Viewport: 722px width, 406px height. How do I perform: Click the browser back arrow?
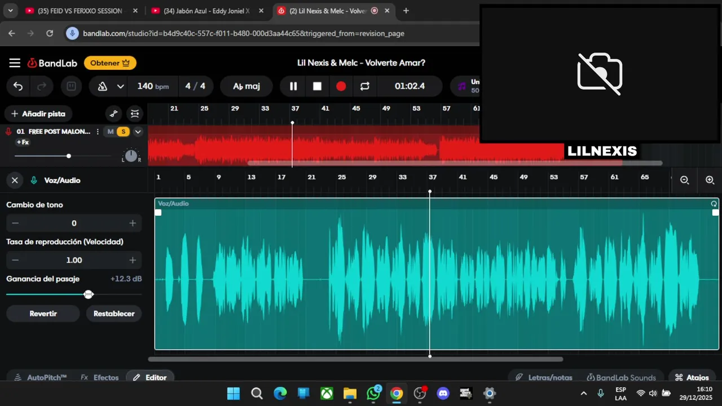click(12, 33)
